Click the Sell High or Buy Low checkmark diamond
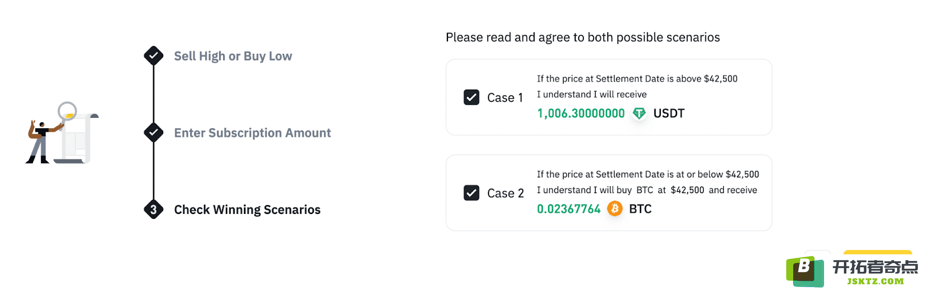925x289 pixels. point(153,55)
